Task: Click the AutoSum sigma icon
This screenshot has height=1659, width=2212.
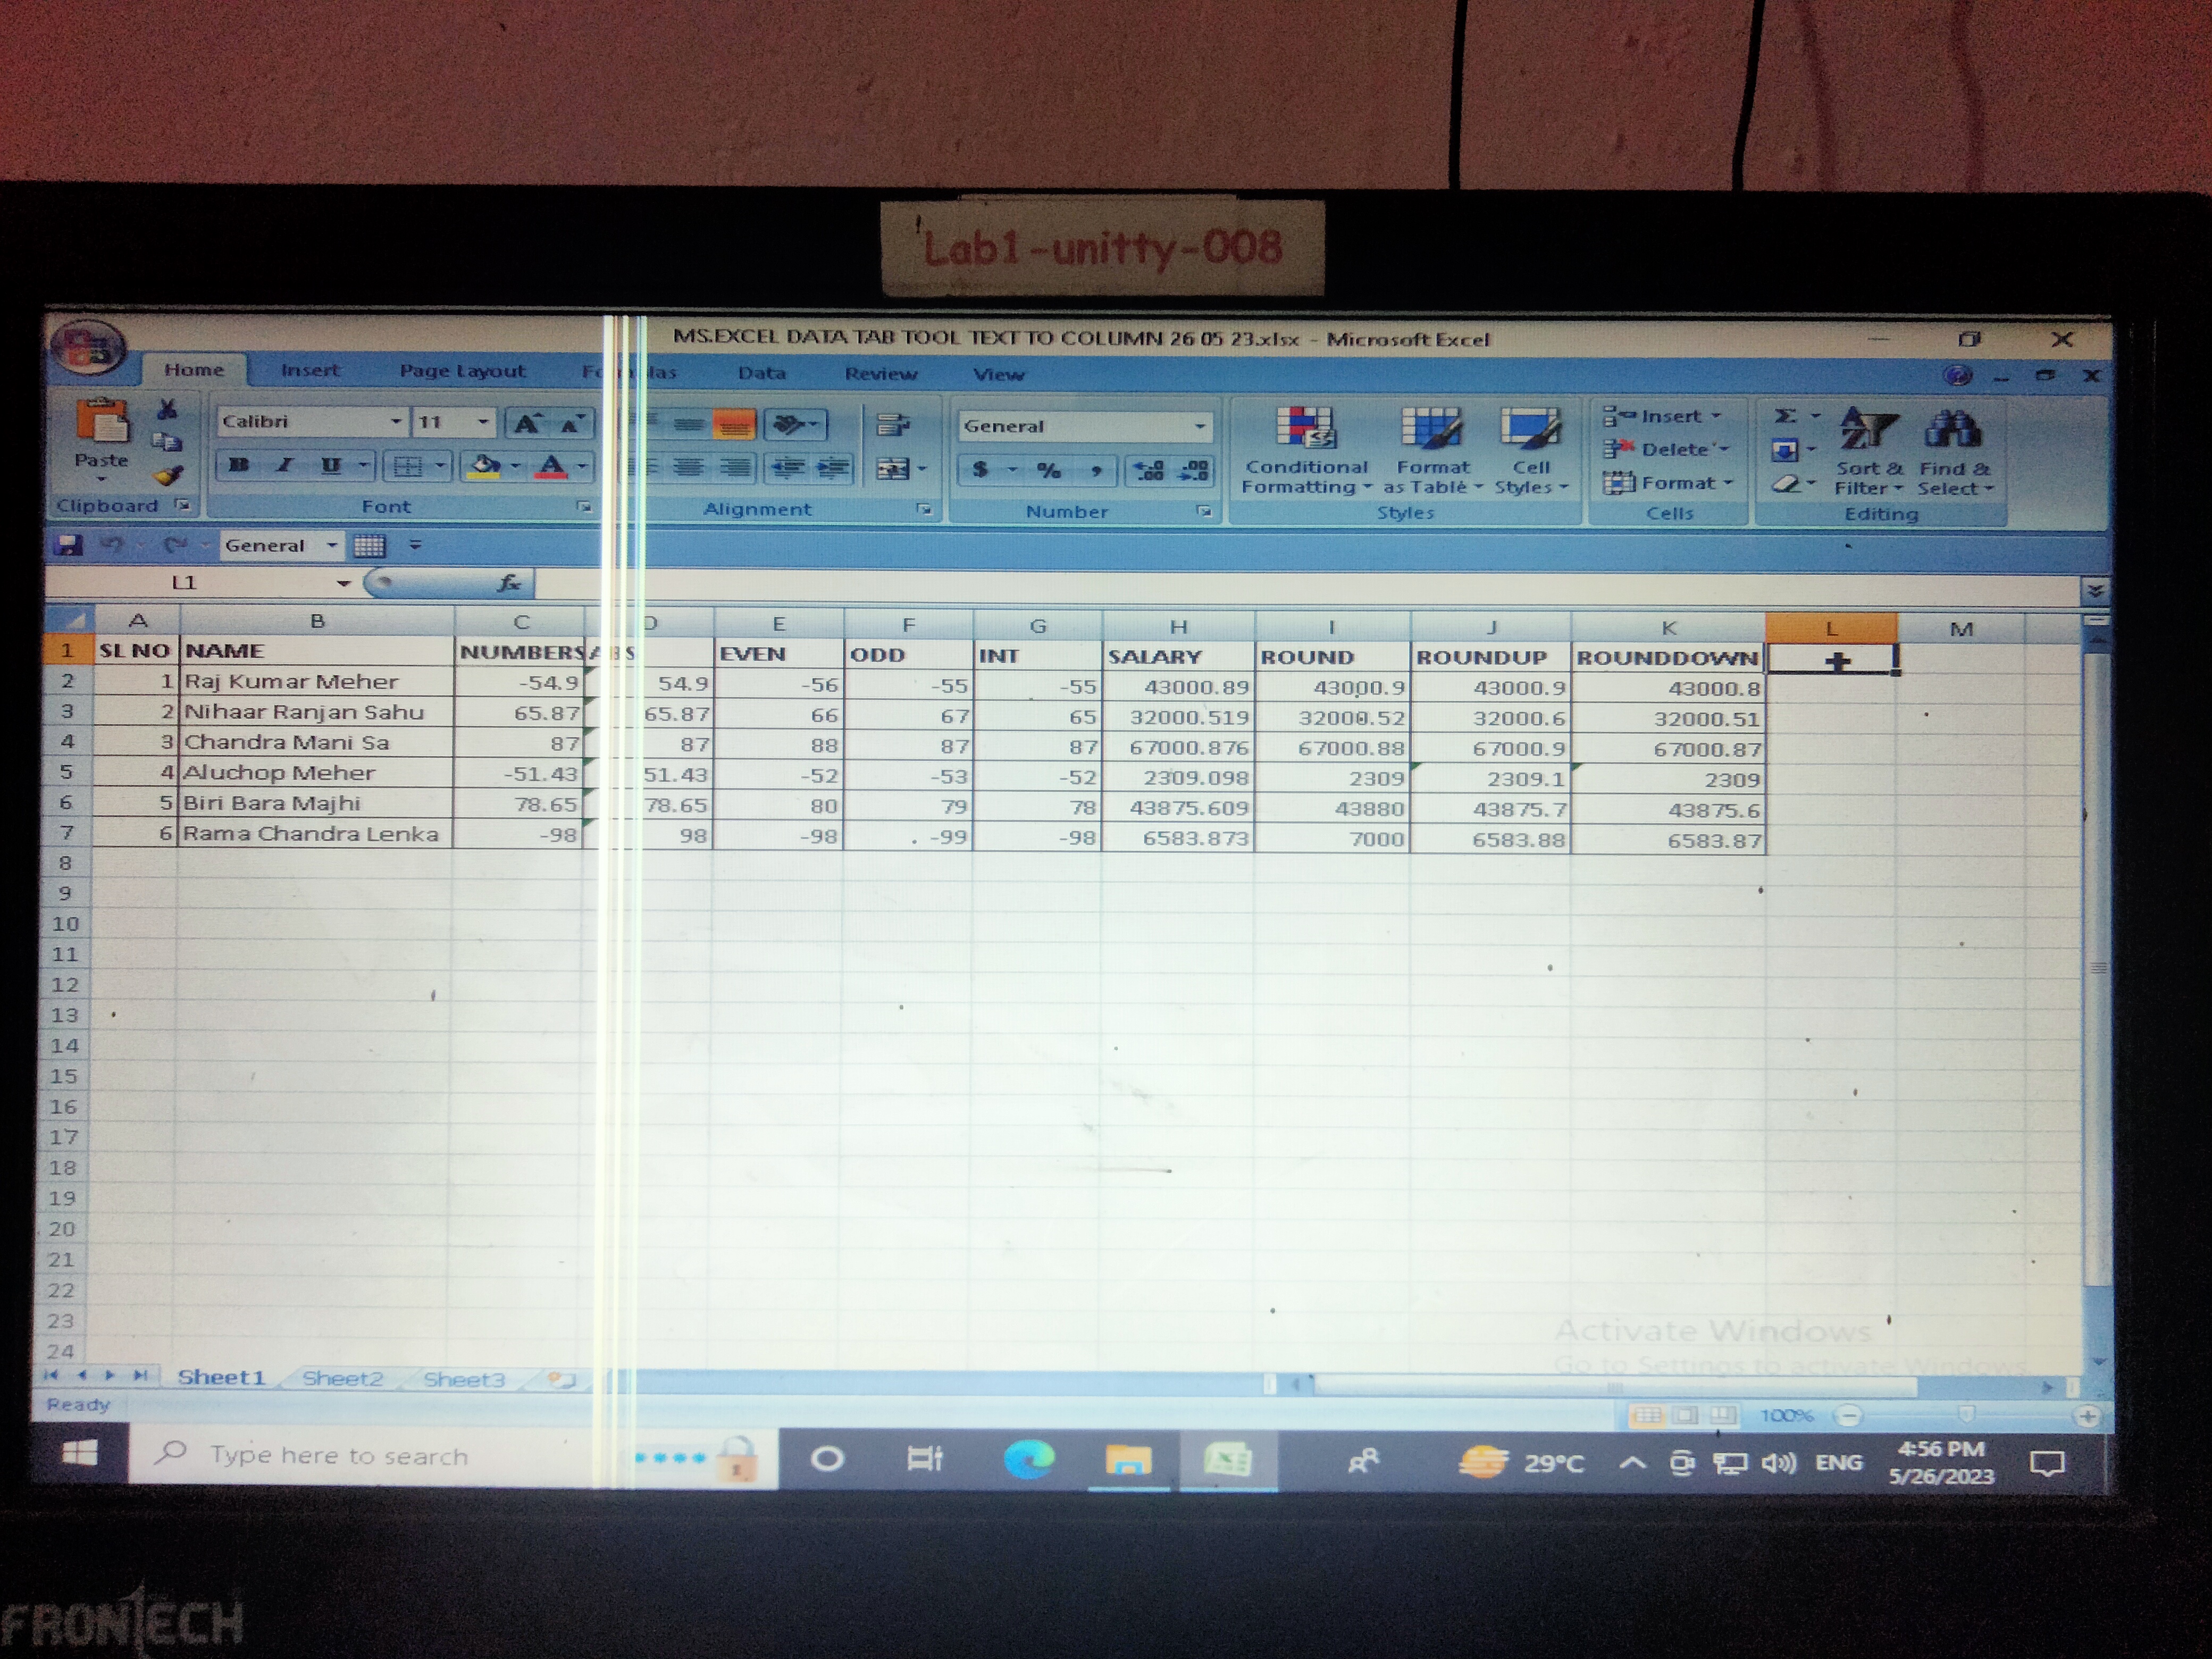Action: coord(1785,416)
